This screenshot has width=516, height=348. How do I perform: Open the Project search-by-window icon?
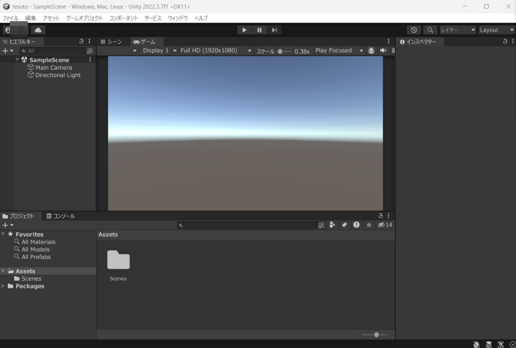321,225
